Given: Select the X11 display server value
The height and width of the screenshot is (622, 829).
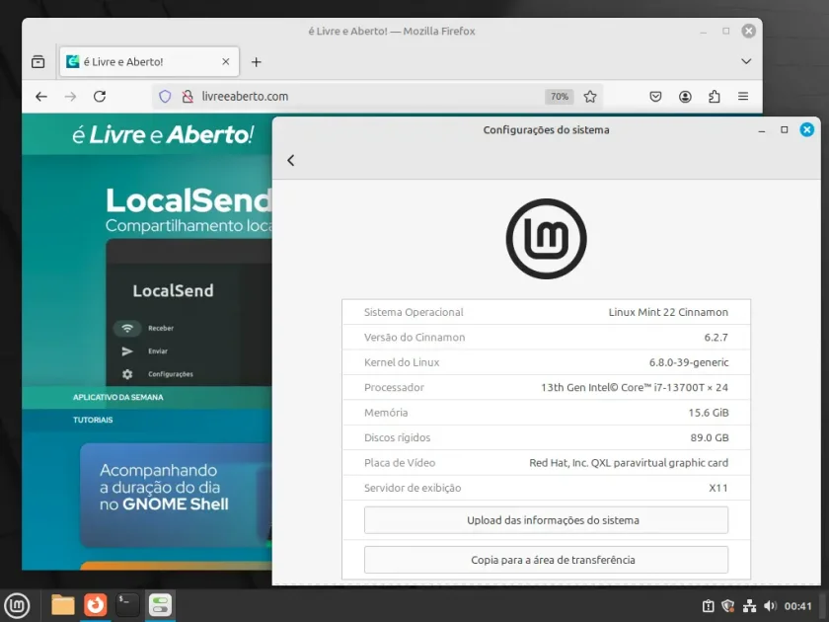Looking at the screenshot, I should pos(718,488).
